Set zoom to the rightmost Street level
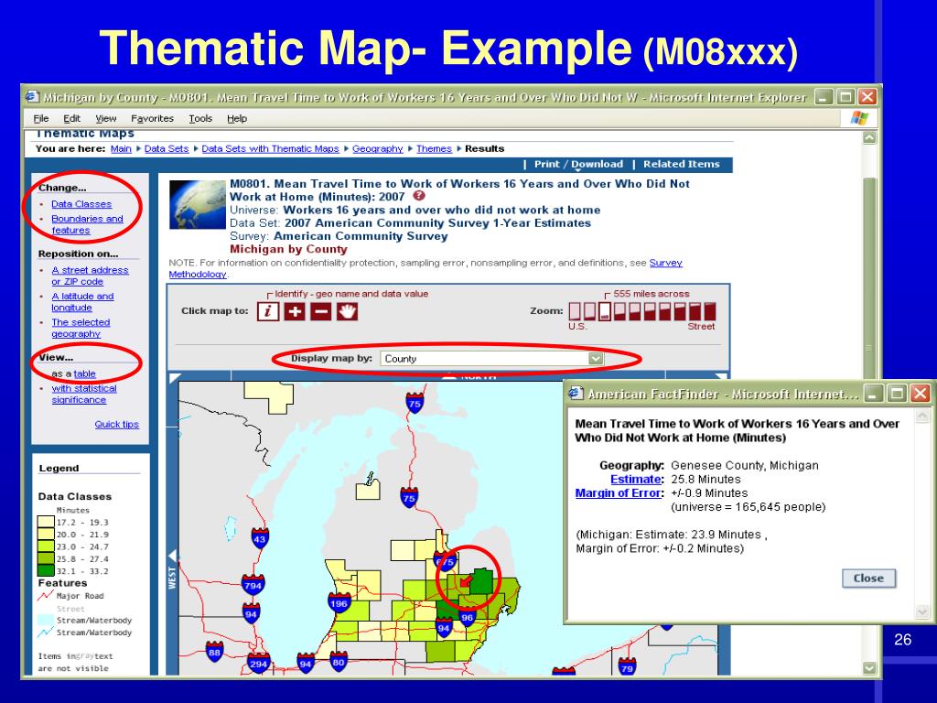Viewport: 937px width, 703px height. (710, 311)
